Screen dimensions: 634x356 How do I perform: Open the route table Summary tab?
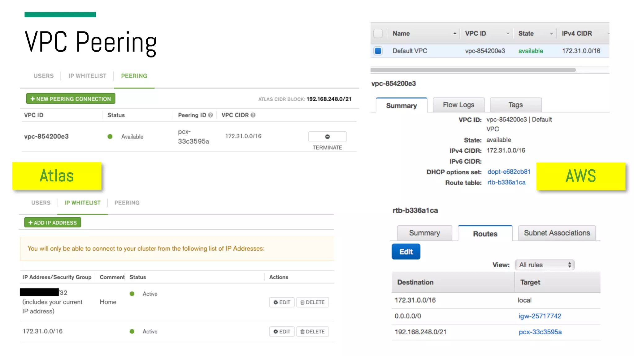(x=424, y=233)
